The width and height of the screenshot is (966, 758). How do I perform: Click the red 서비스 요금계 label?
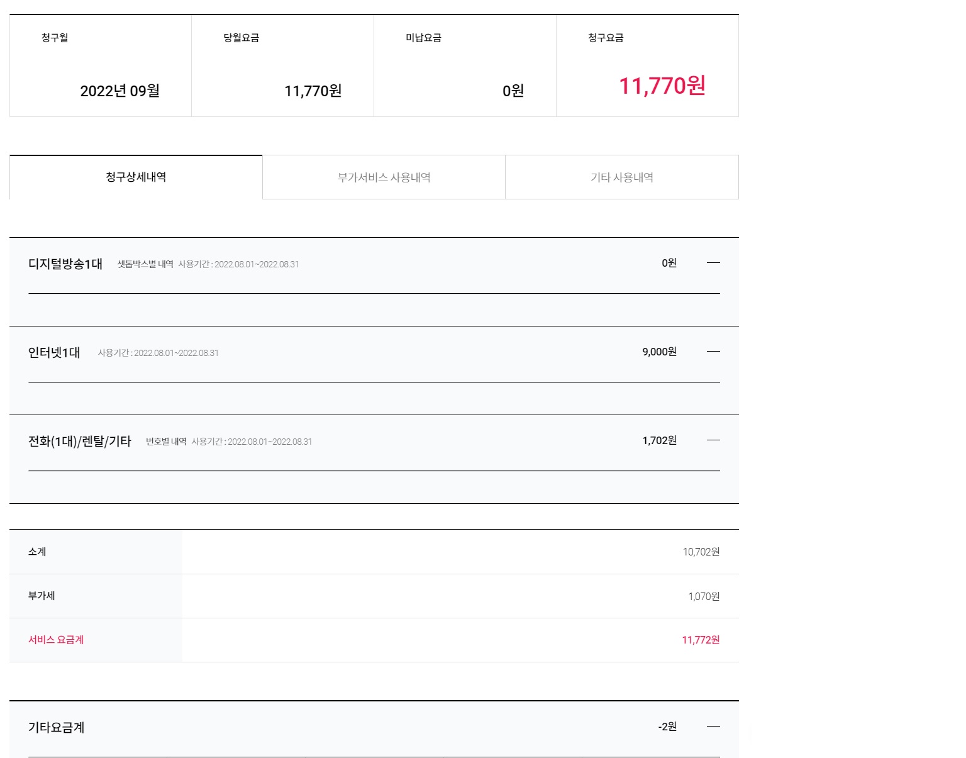tap(56, 640)
